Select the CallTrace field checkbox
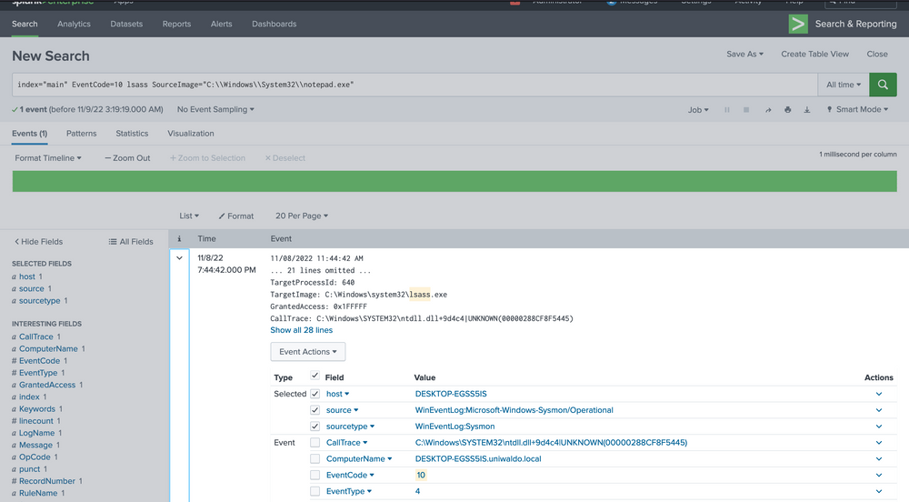This screenshot has height=502, width=909. click(315, 443)
